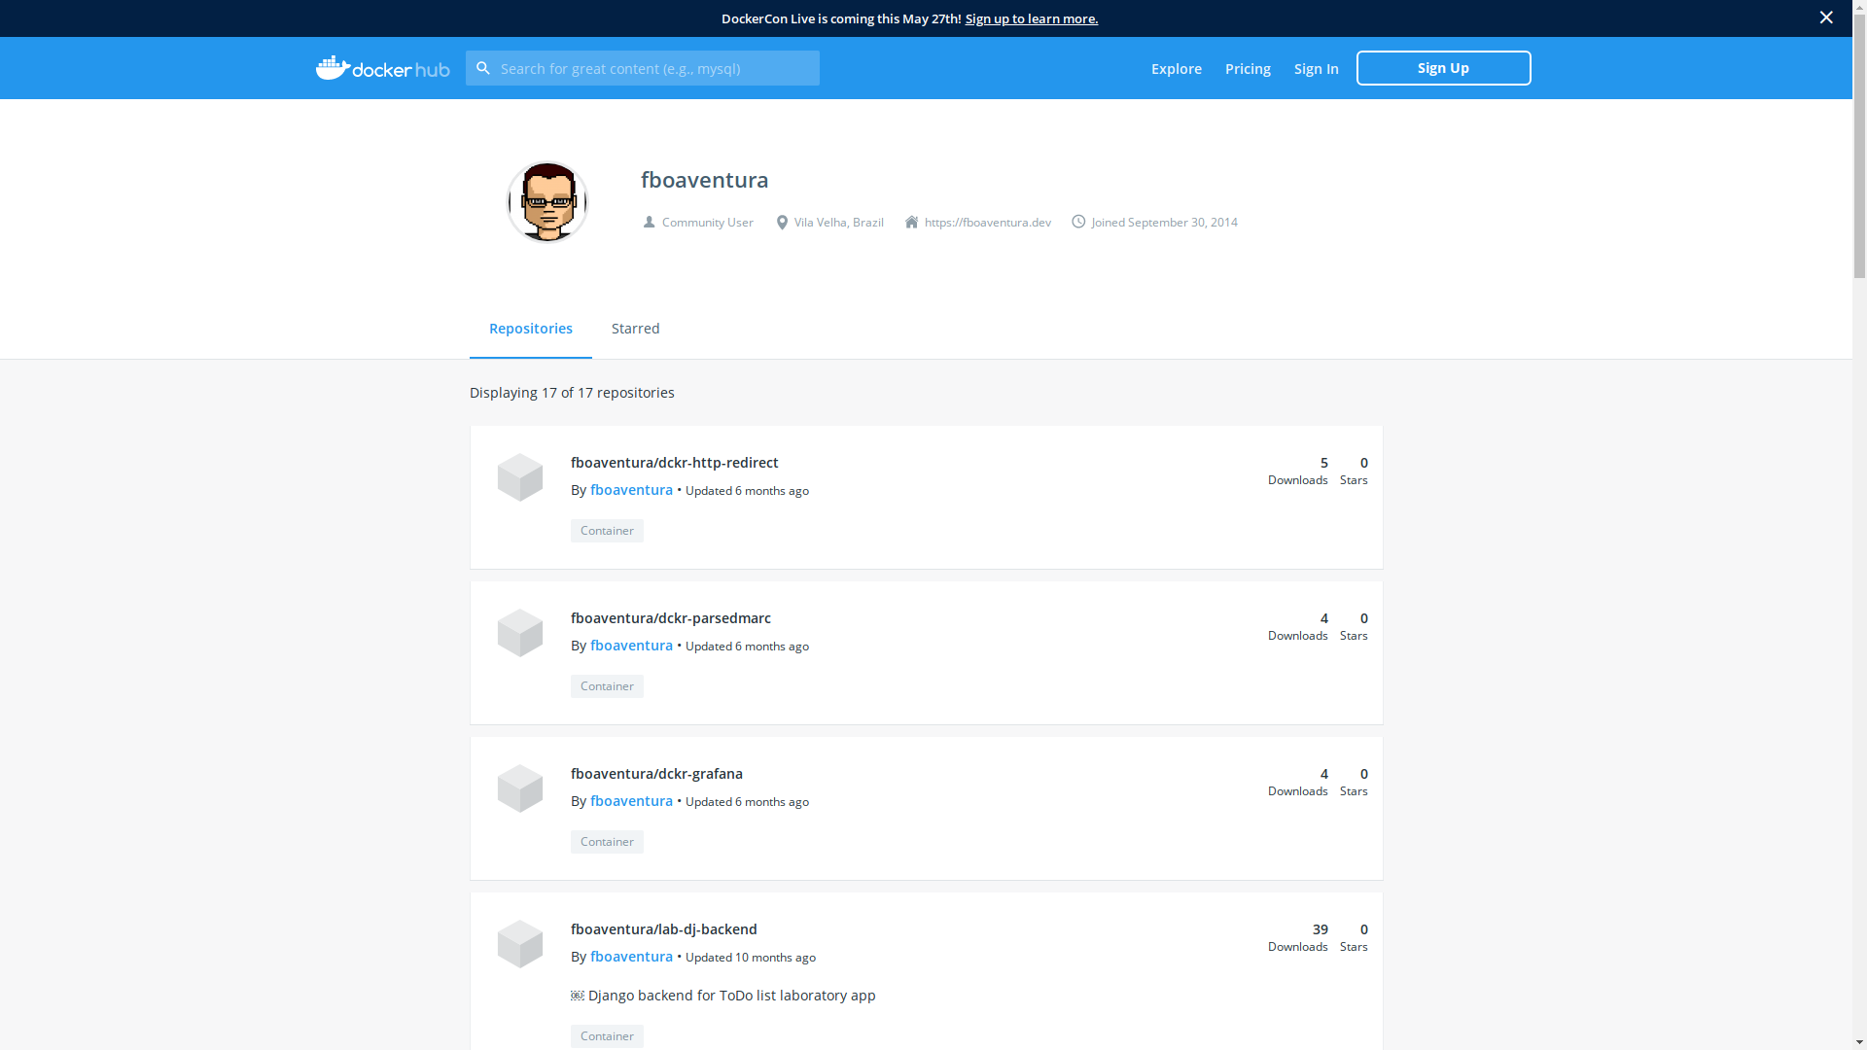The height and width of the screenshot is (1050, 1867).
Task: Click the '39 Downloads' count for lab-dj-backend
Action: click(x=1298, y=937)
